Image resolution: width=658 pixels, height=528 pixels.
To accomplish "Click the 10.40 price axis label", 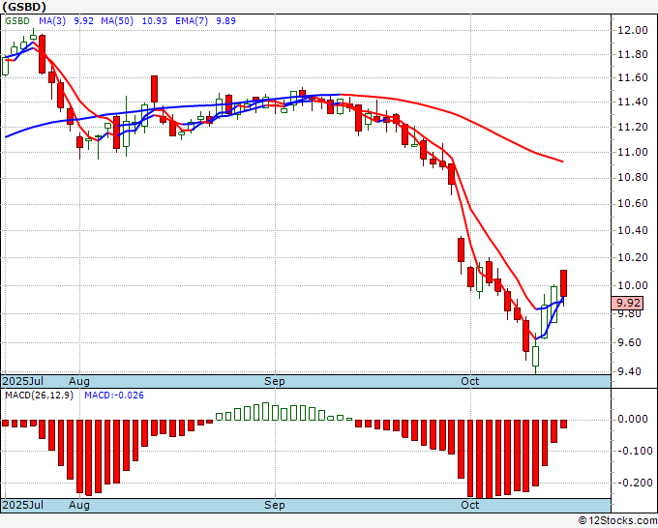I will (x=633, y=230).
